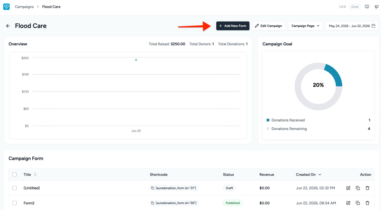Duplicate the Form2 form
381x210 pixels.
point(358,203)
